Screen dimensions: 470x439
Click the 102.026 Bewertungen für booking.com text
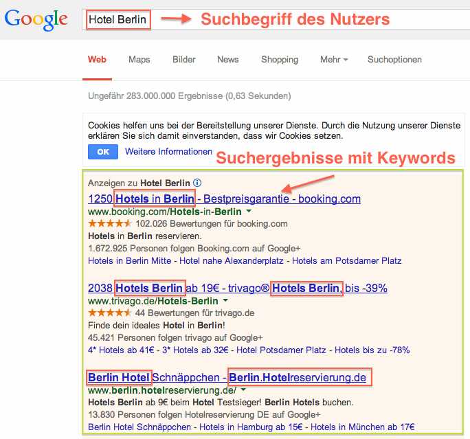tap(212, 223)
